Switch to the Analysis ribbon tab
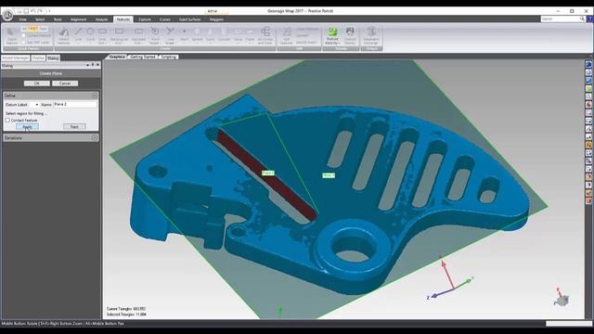 tap(101, 19)
